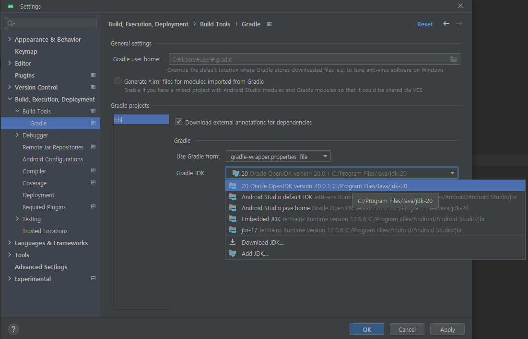Expand the Tools section

pos(10,255)
